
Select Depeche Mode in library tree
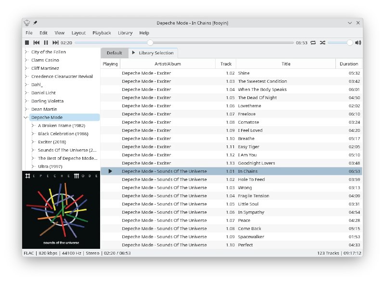[x=64, y=117]
